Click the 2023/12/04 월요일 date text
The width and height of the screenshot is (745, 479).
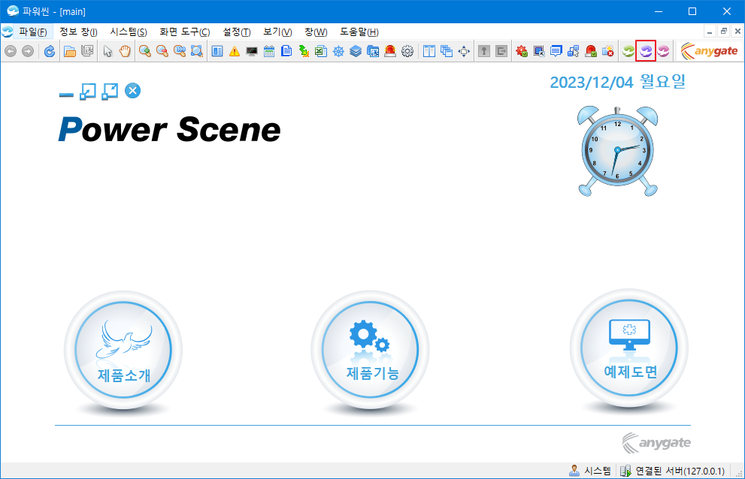coord(618,82)
